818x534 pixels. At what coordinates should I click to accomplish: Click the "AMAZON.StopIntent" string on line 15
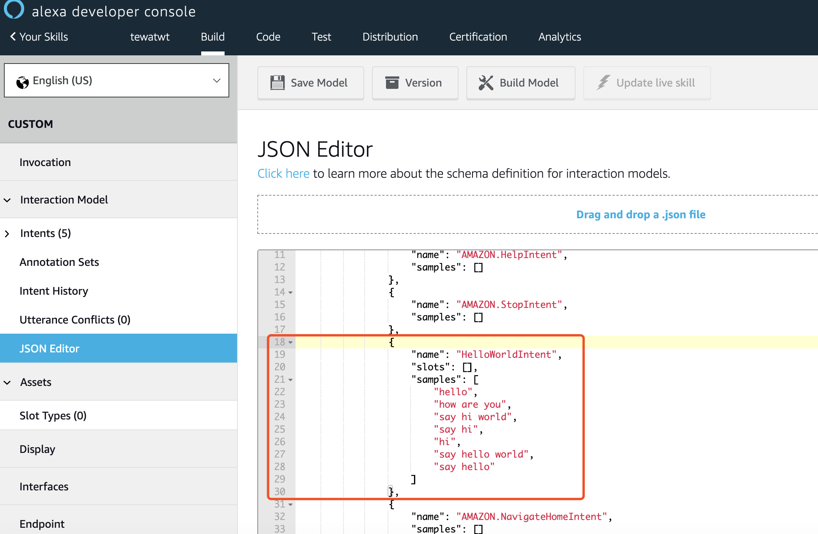509,304
